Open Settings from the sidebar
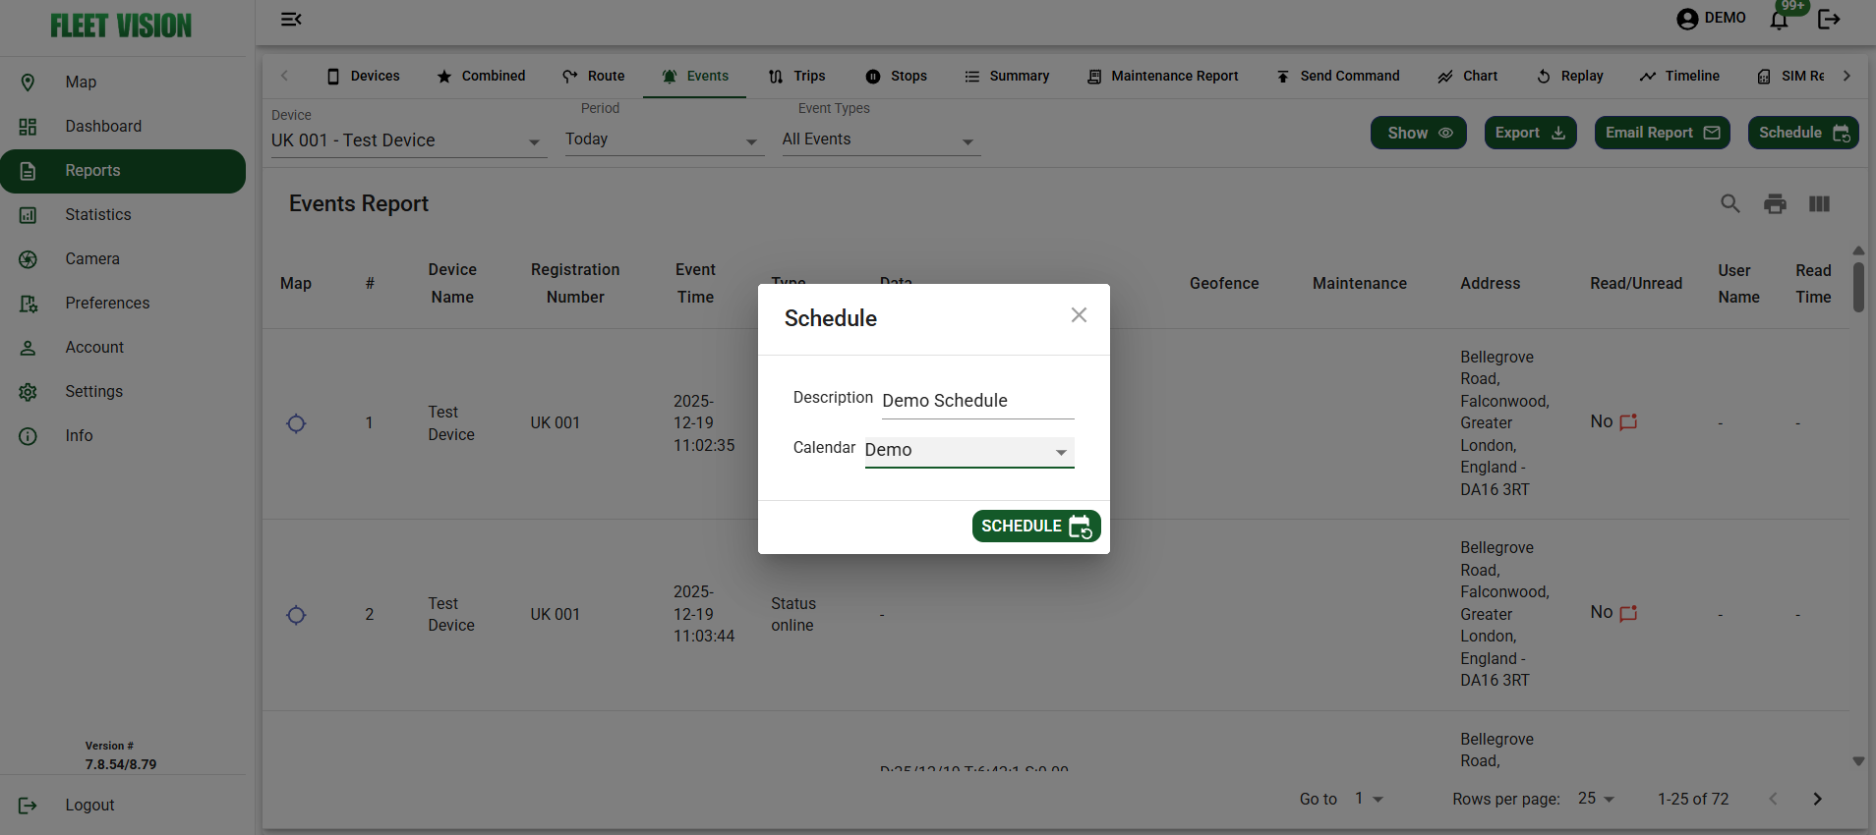 point(123,391)
